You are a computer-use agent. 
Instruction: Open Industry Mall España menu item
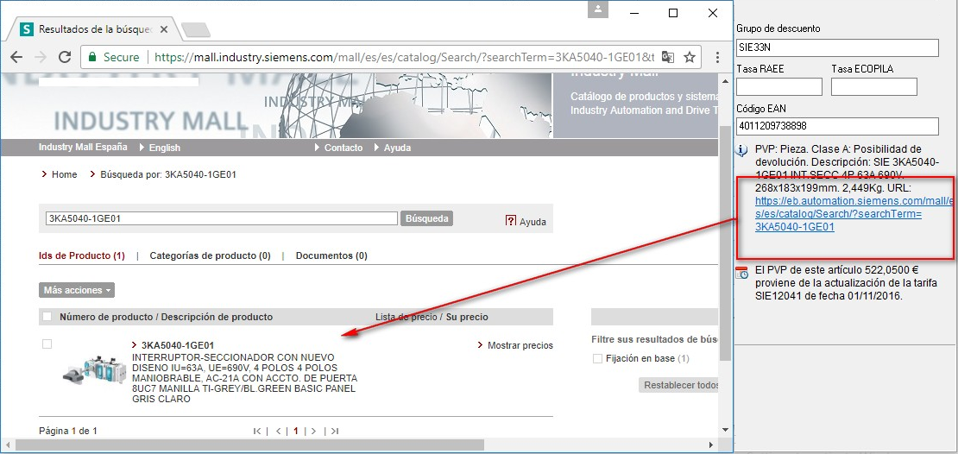click(x=83, y=148)
